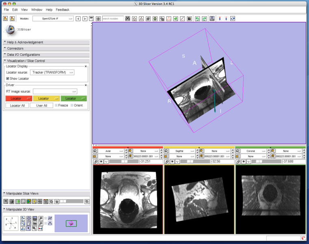Click the 3D view navigator thumbnail

(71, 223)
